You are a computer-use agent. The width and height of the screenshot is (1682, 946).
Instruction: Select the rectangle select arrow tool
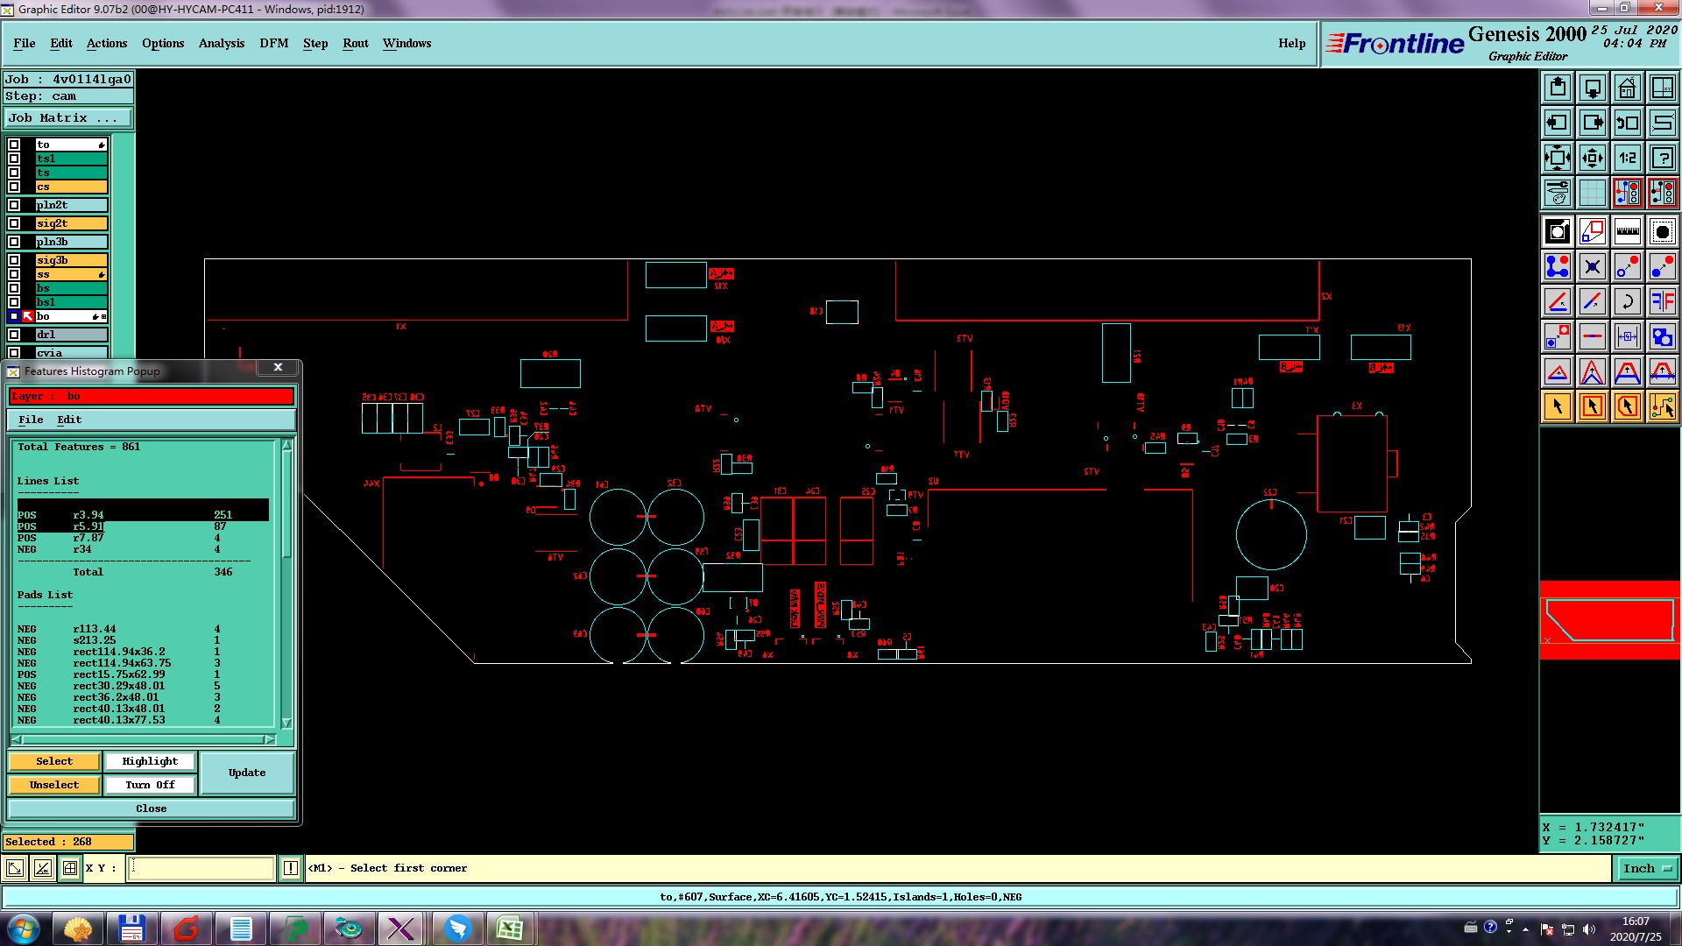pos(1592,406)
